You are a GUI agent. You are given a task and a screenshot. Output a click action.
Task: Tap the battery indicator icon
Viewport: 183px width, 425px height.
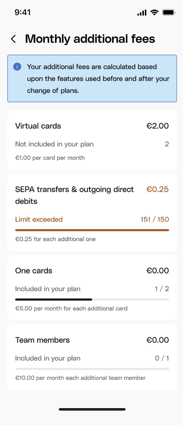pos(169,12)
